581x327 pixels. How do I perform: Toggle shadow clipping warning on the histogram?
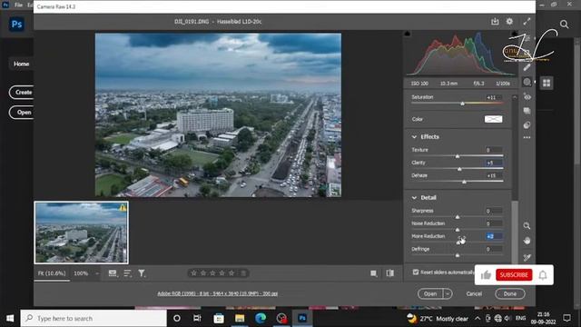408,34
